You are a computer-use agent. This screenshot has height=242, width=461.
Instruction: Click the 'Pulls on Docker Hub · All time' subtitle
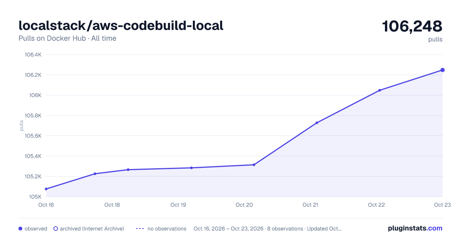pos(67,38)
